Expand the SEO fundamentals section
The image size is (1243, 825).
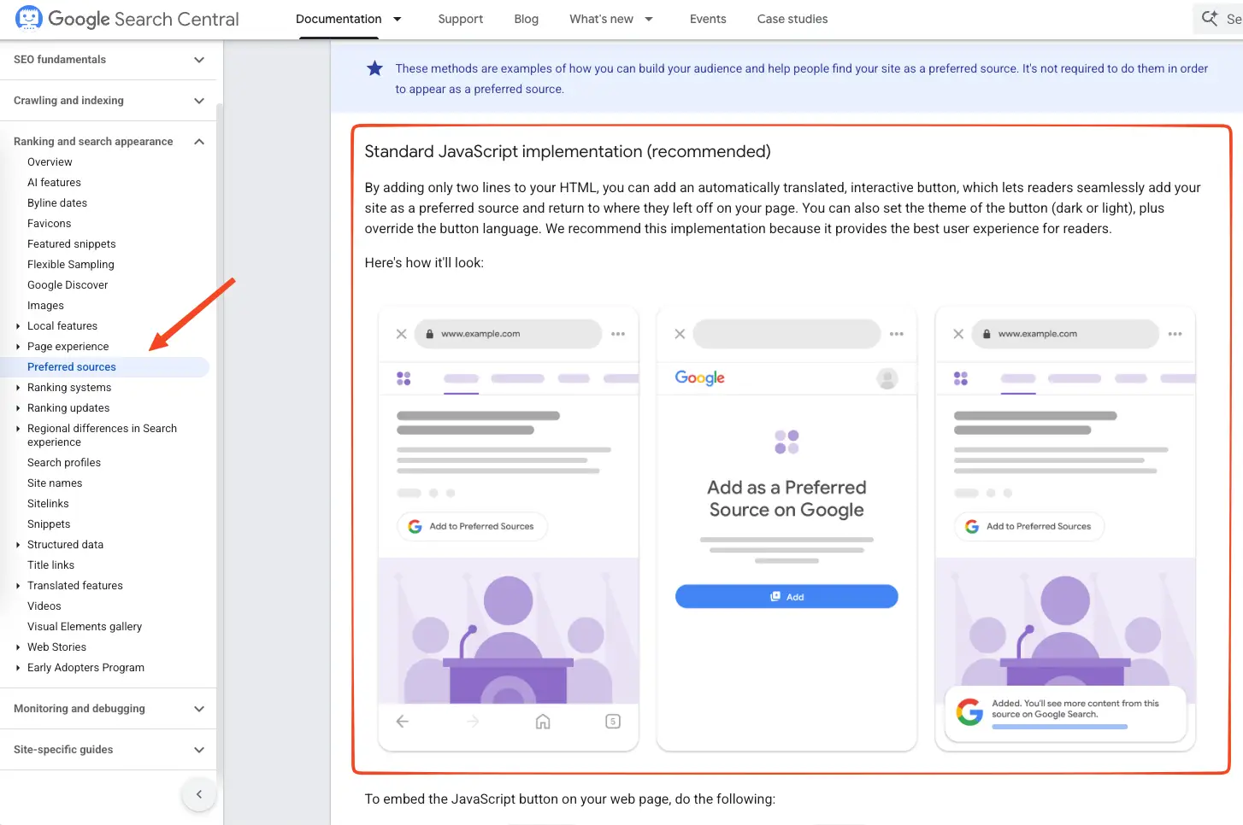[x=199, y=60]
